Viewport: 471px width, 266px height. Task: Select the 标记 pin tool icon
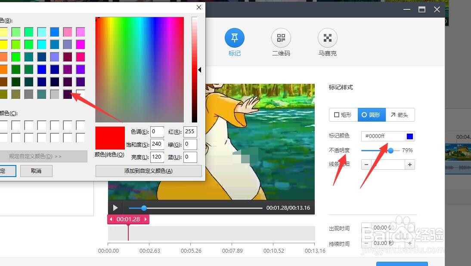point(234,38)
